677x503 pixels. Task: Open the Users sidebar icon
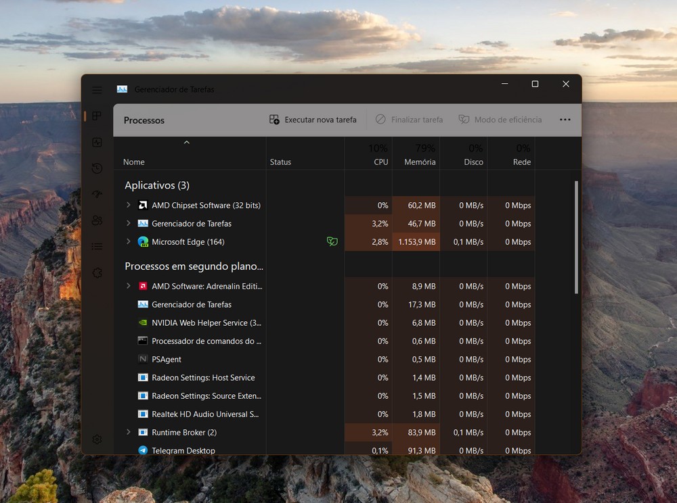click(97, 220)
